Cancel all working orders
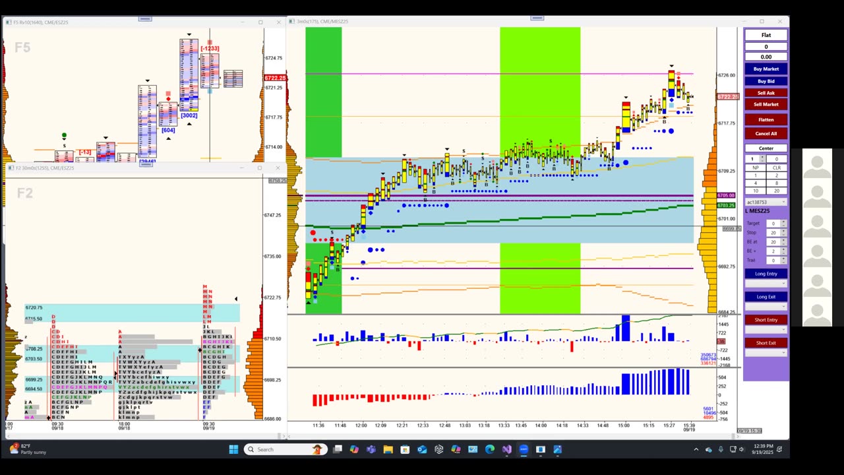Image resolution: width=844 pixels, height=475 pixels. tap(766, 133)
